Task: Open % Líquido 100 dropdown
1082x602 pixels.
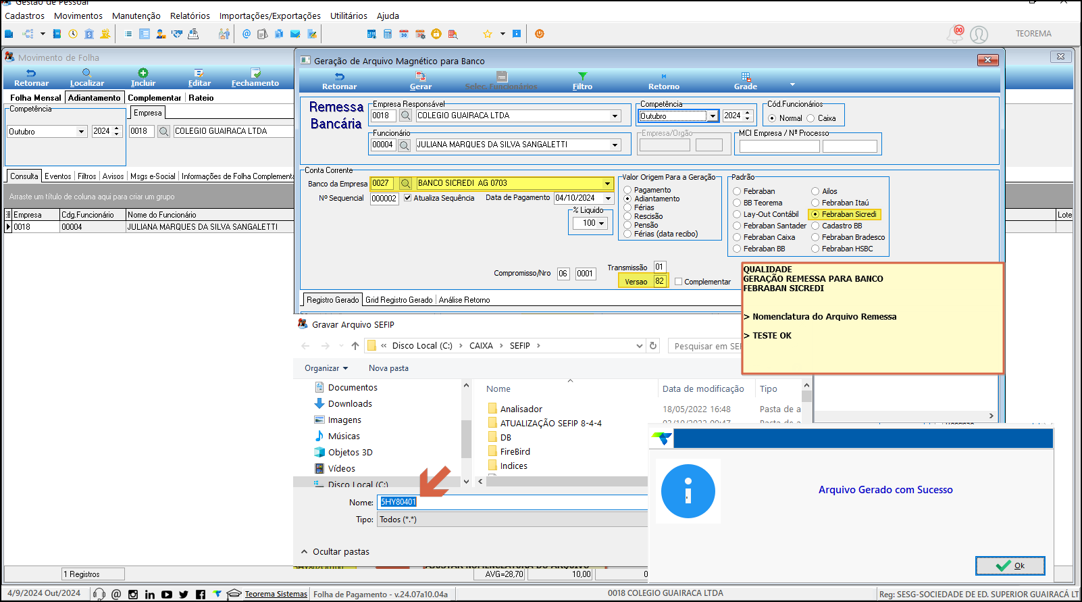Action: pyautogui.click(x=601, y=223)
